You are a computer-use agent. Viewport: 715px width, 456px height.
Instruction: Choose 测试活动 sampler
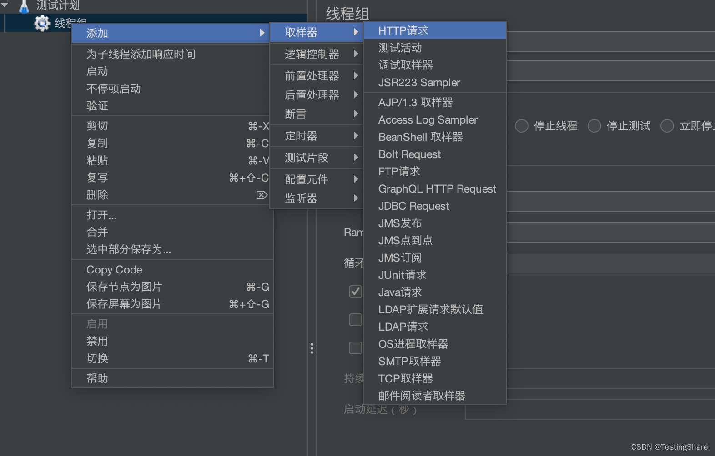pos(435,48)
